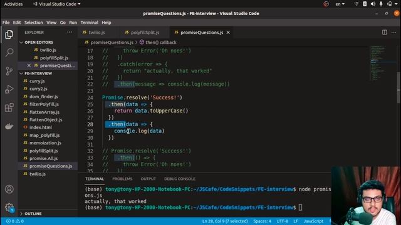Change language mode via JavaScript status
This screenshot has width=401, height=225.
pos(313,221)
